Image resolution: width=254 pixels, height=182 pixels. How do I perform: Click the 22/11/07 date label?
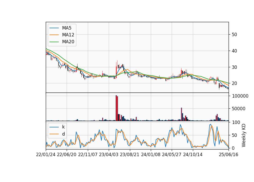(x=88, y=155)
